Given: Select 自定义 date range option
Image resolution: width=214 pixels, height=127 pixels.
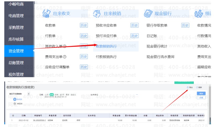Looking at the screenshot, I should (73, 95).
